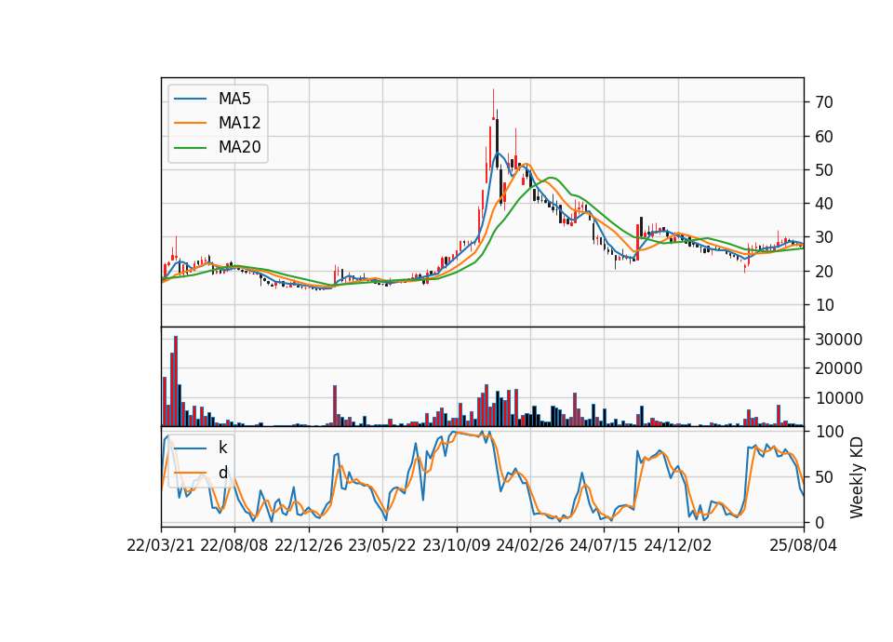Viewport: 893px width, 642px height.
Task: Click the 50 KD axis label
Action: point(824,477)
